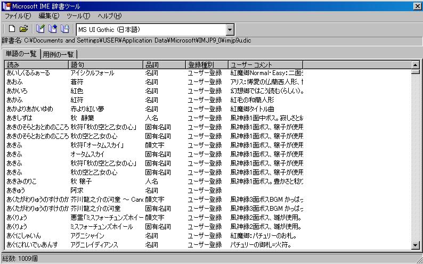Select the 悪霊「ミスフォーチュンズホイー word entry
The height and width of the screenshot is (264, 423).
pos(107,218)
